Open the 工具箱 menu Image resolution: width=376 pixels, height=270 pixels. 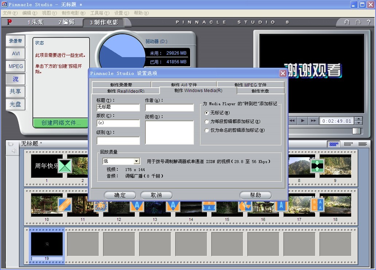pos(99,13)
